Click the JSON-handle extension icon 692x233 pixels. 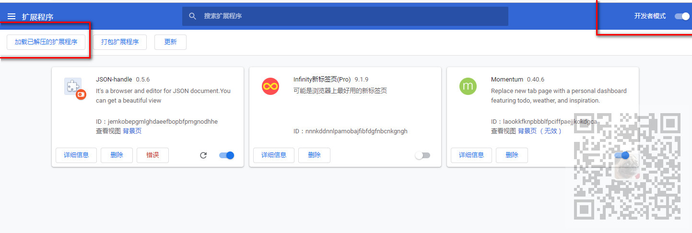tap(75, 88)
